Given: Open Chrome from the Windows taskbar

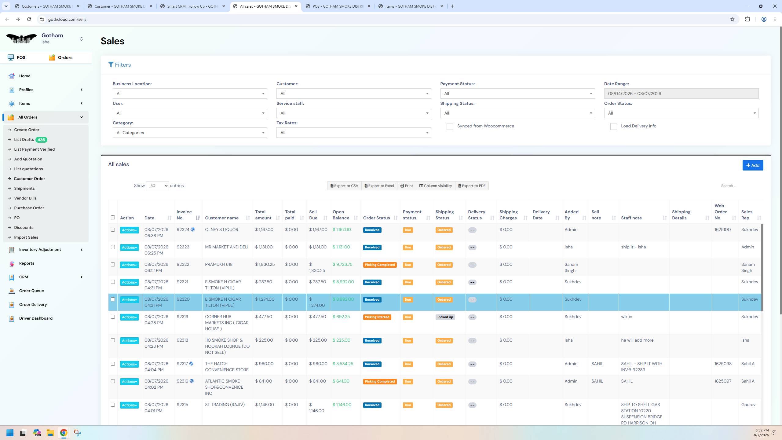Looking at the screenshot, I should pos(64,433).
